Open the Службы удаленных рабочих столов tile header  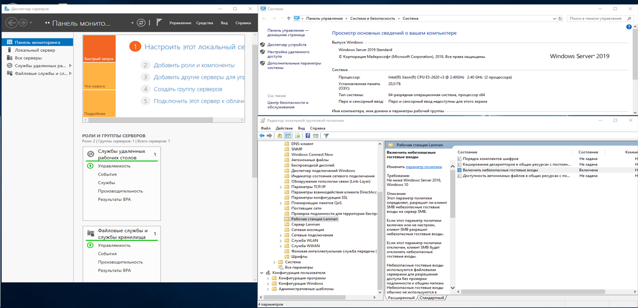[121, 154]
